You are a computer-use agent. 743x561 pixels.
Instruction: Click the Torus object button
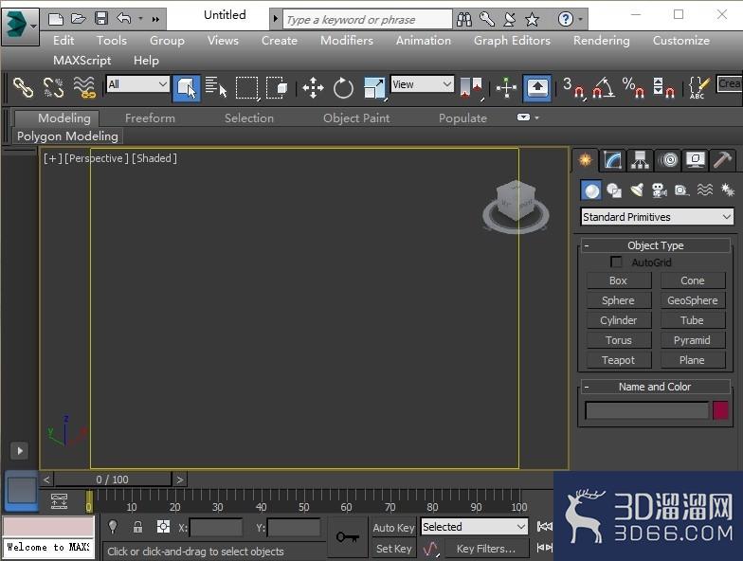tap(618, 340)
